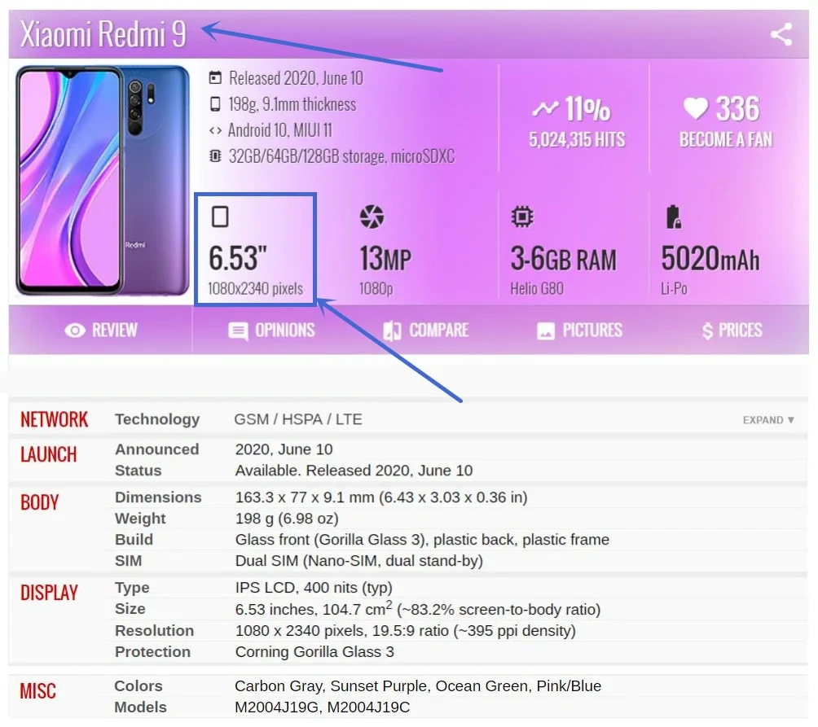This screenshot has width=818, height=727.
Task: Click the Announced spec label
Action: coord(157,449)
